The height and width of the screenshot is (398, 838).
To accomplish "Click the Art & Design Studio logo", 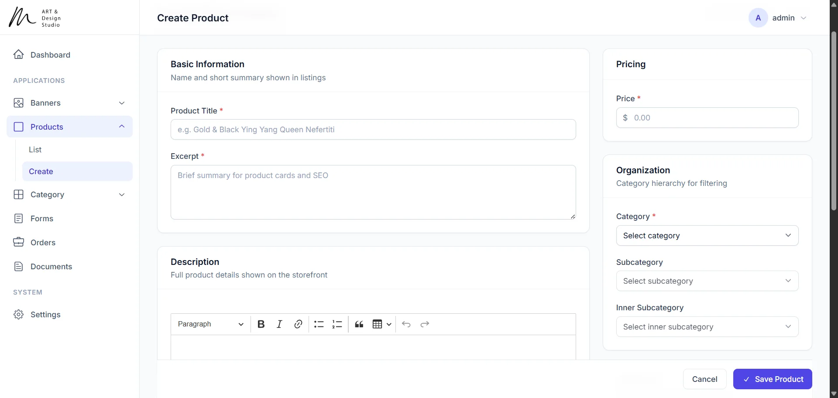I will pyautogui.click(x=35, y=17).
